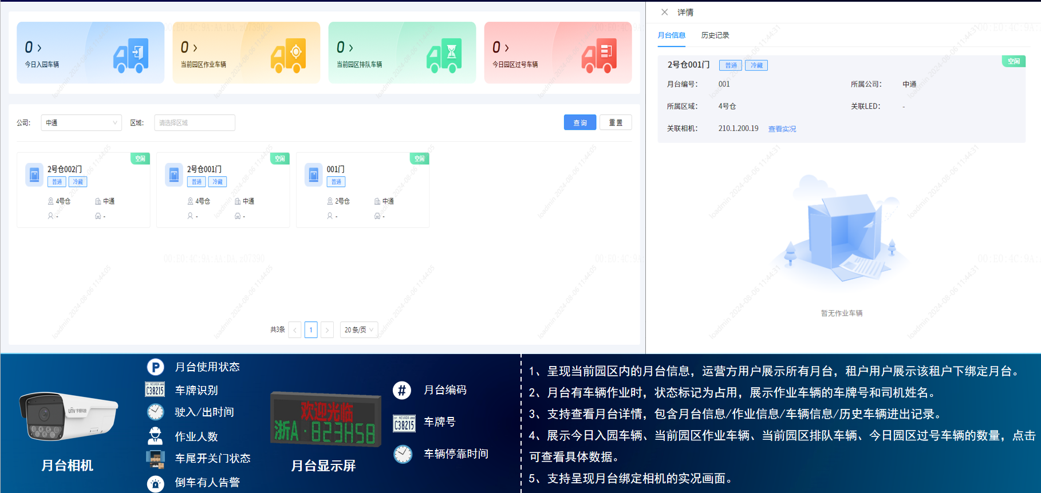Select page 1 in pagination
The width and height of the screenshot is (1041, 493).
tap(311, 330)
